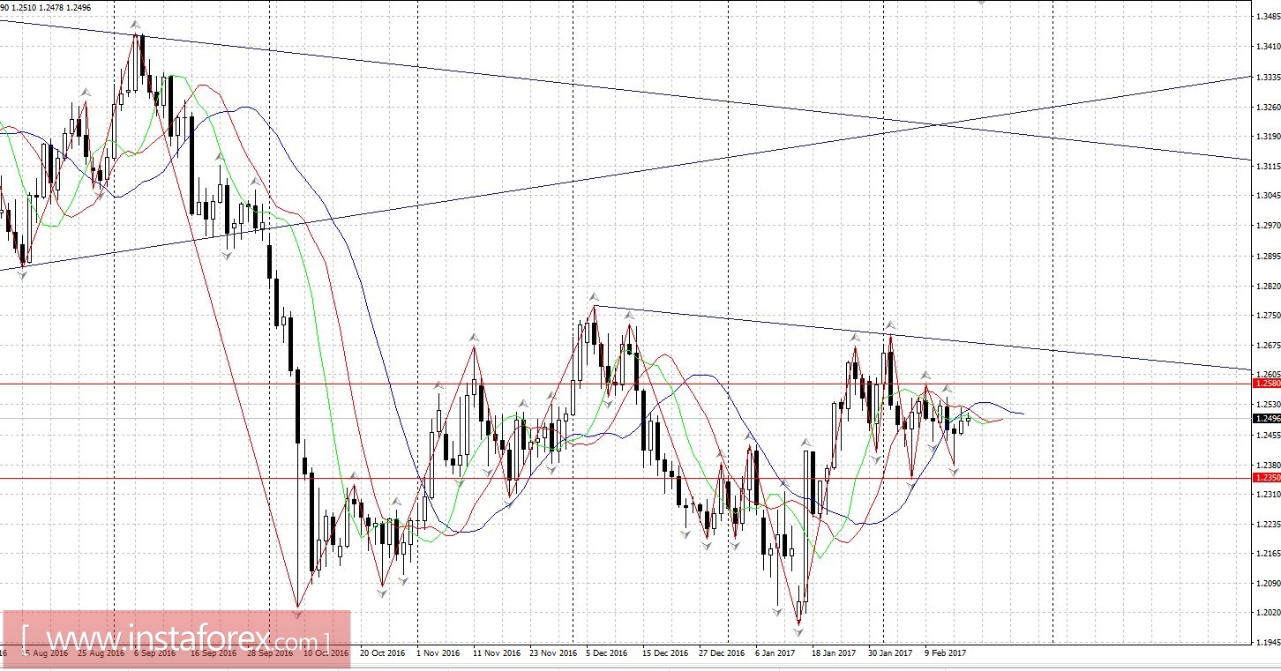Click the 1.3190 price axis label
The width and height of the screenshot is (1281, 671).
tap(1267, 137)
